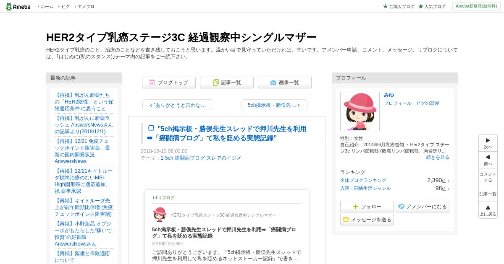This screenshot has width=504, height=264.
Task: Click フォロー button
Action: point(367,207)
